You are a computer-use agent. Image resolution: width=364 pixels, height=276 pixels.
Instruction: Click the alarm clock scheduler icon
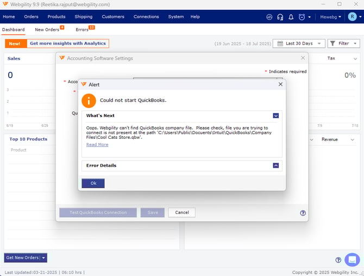click(x=302, y=17)
